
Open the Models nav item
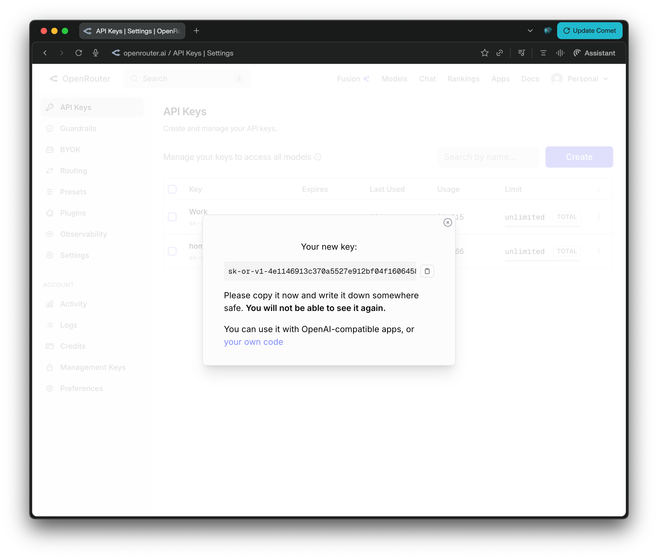(x=394, y=79)
